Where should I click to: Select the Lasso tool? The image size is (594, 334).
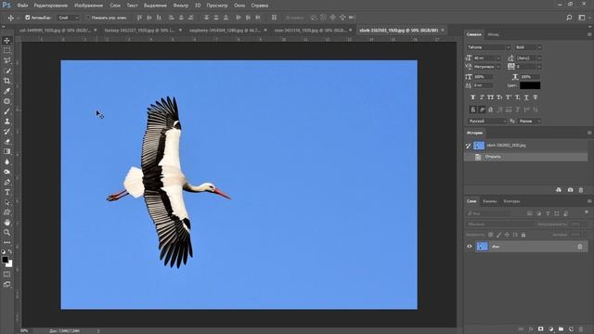(x=6, y=60)
